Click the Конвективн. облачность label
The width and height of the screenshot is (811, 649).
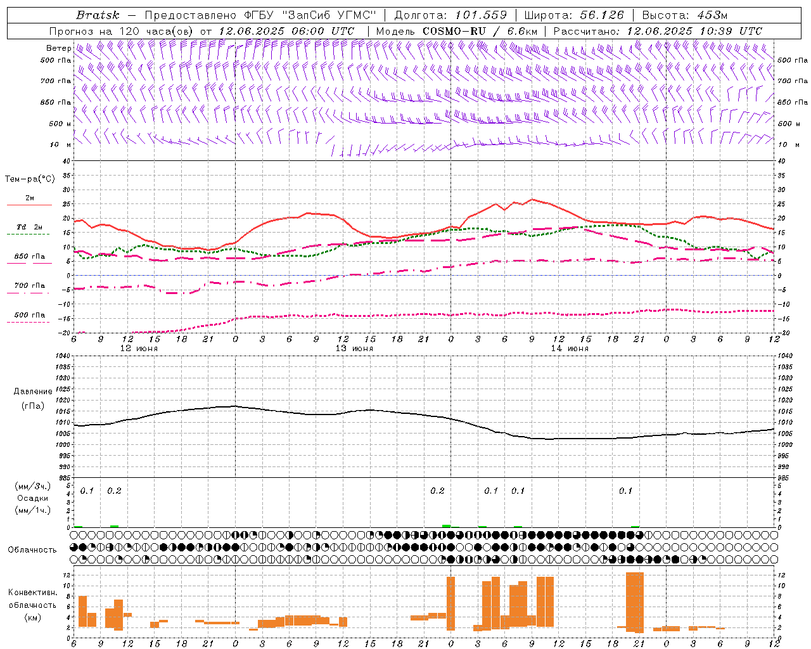tap(32, 599)
